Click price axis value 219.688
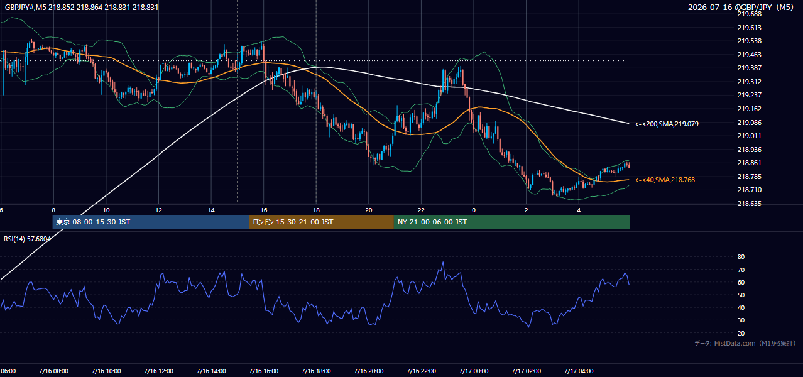This screenshot has height=377, width=803. click(x=750, y=14)
